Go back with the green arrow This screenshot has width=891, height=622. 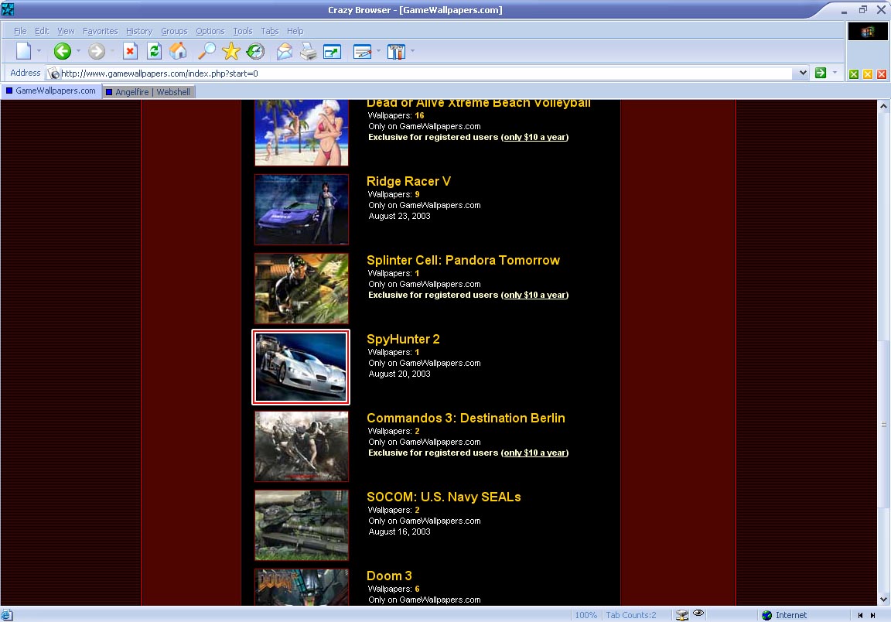tap(63, 51)
